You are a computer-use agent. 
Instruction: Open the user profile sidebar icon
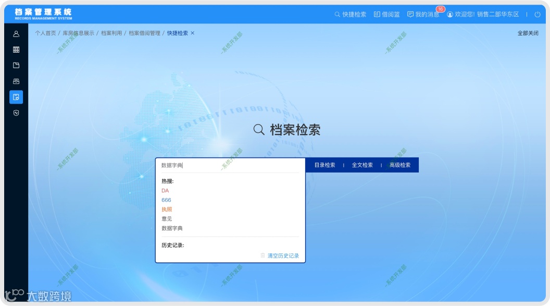(16, 34)
